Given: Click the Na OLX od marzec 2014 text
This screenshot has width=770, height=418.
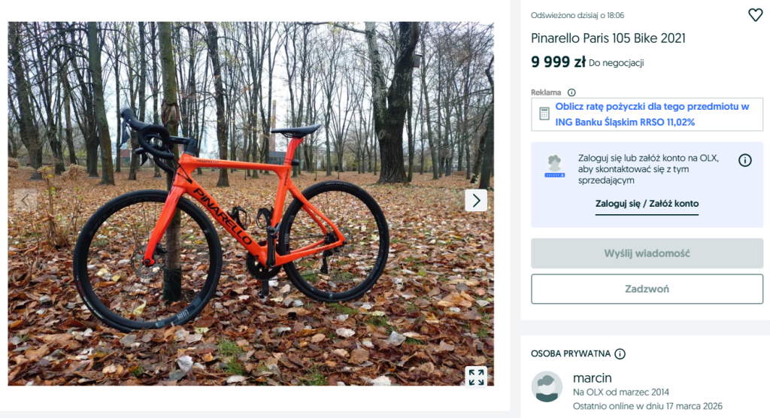Looking at the screenshot, I should pos(620,392).
